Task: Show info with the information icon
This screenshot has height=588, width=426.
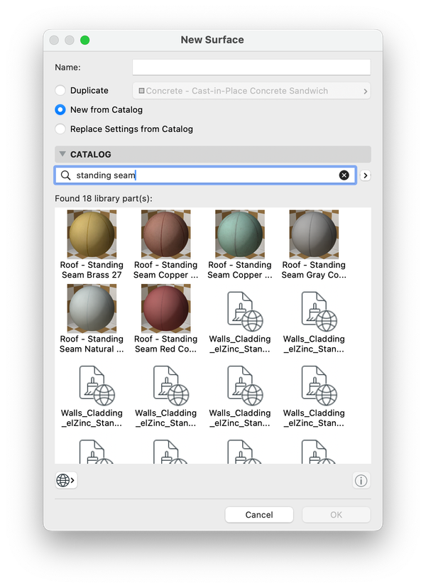Action: (x=361, y=480)
